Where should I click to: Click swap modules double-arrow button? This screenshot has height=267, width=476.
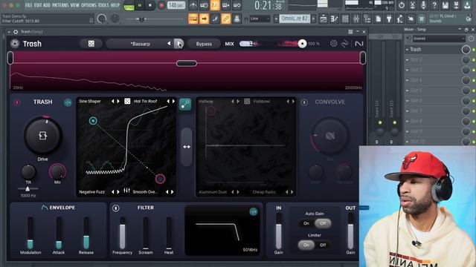coord(187,147)
